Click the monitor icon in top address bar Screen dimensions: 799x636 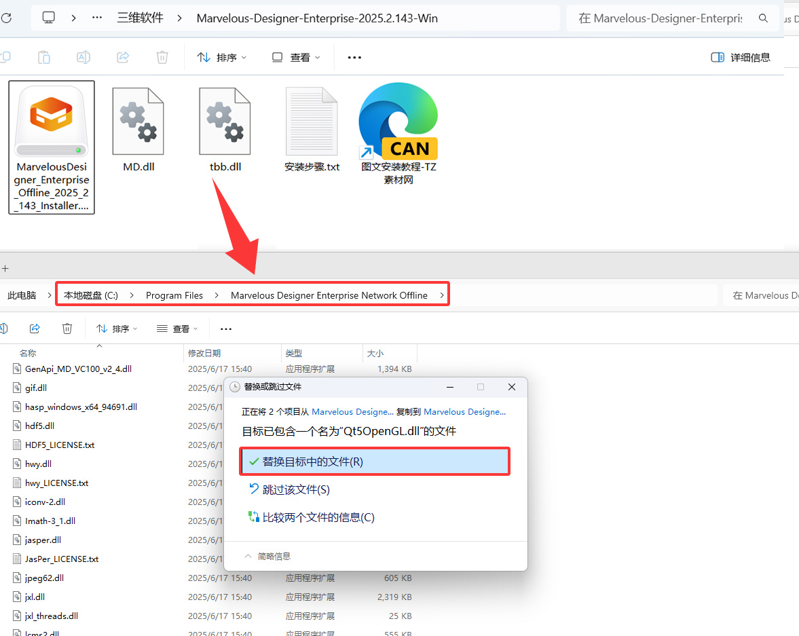[x=48, y=18]
